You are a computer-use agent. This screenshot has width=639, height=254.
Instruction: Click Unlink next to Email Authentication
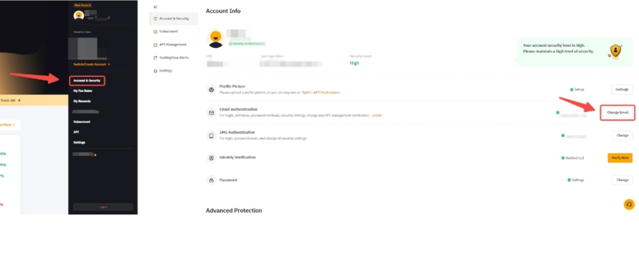coord(377,115)
